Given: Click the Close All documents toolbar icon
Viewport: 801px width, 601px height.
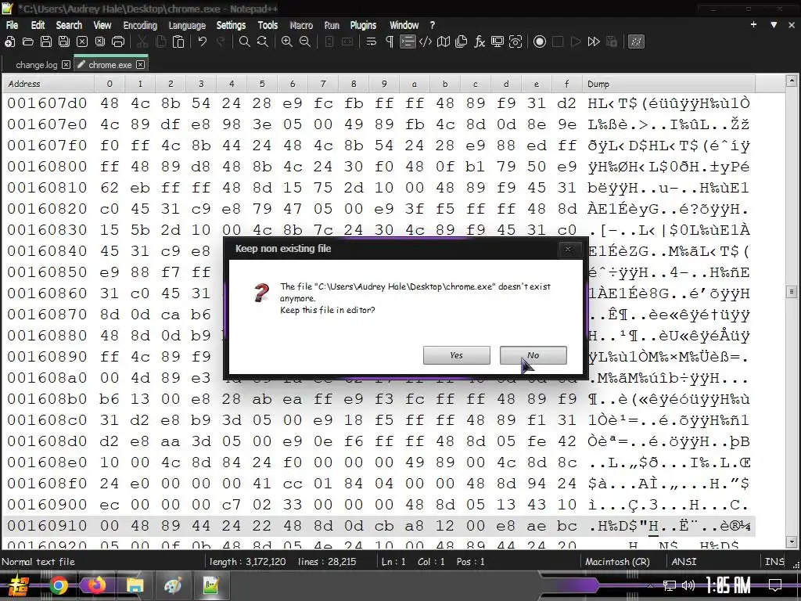Looking at the screenshot, I should [x=100, y=42].
